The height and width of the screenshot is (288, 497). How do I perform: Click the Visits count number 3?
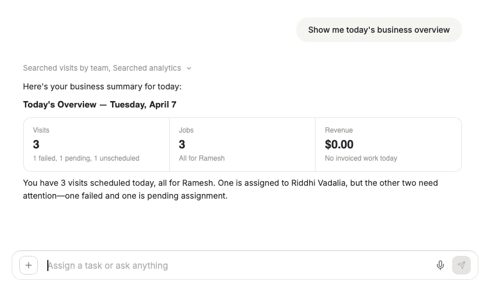point(36,144)
